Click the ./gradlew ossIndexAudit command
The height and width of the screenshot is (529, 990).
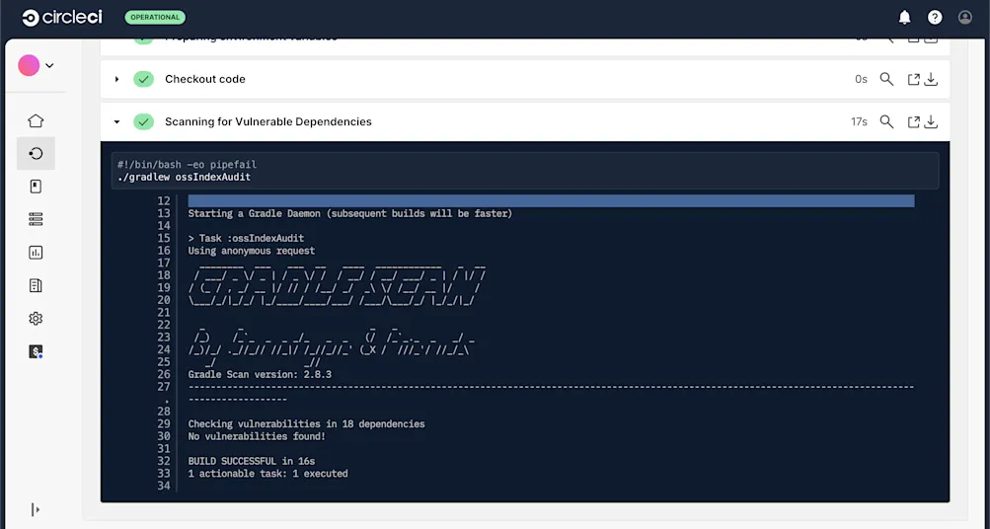(184, 178)
